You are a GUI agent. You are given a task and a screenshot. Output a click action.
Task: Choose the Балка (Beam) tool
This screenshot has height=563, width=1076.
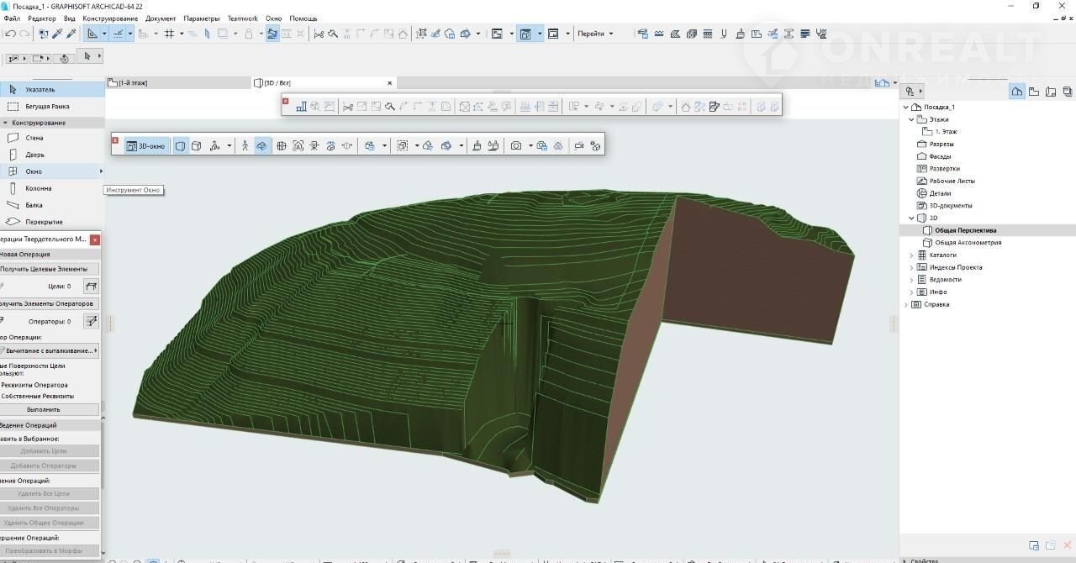(x=34, y=205)
